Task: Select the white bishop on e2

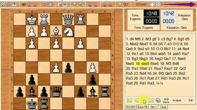Action: (x=56, y=31)
